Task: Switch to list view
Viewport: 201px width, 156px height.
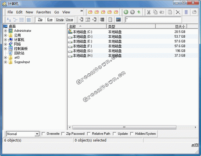Action: (22, 20)
